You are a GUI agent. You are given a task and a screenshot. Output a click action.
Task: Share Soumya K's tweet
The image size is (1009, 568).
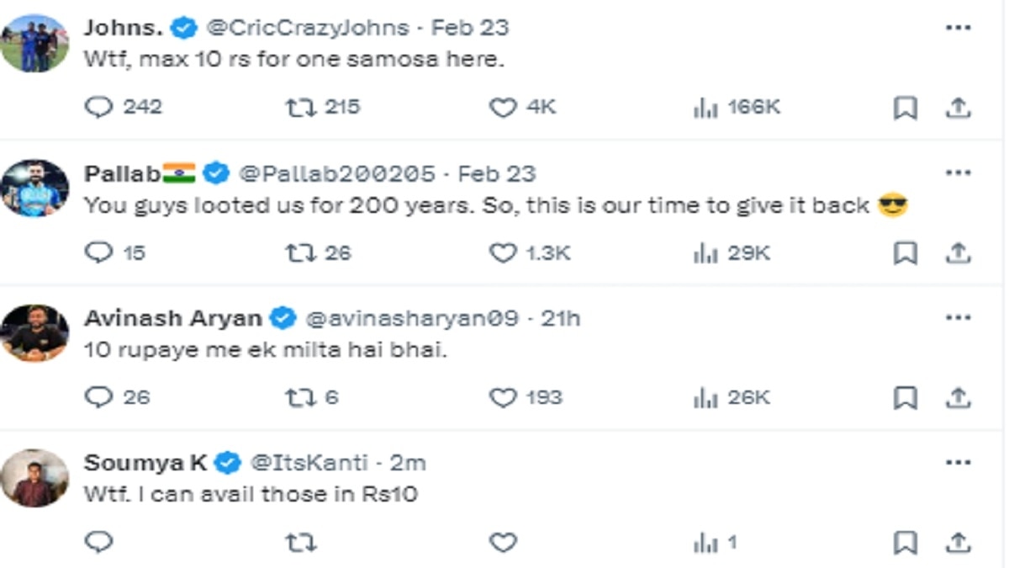click(959, 543)
